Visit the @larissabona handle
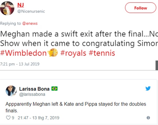158x125 pixels. click(x=32, y=94)
